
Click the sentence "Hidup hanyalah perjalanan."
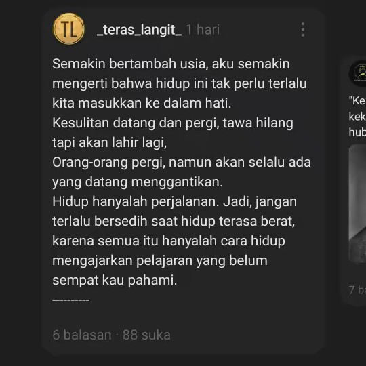[136, 201]
